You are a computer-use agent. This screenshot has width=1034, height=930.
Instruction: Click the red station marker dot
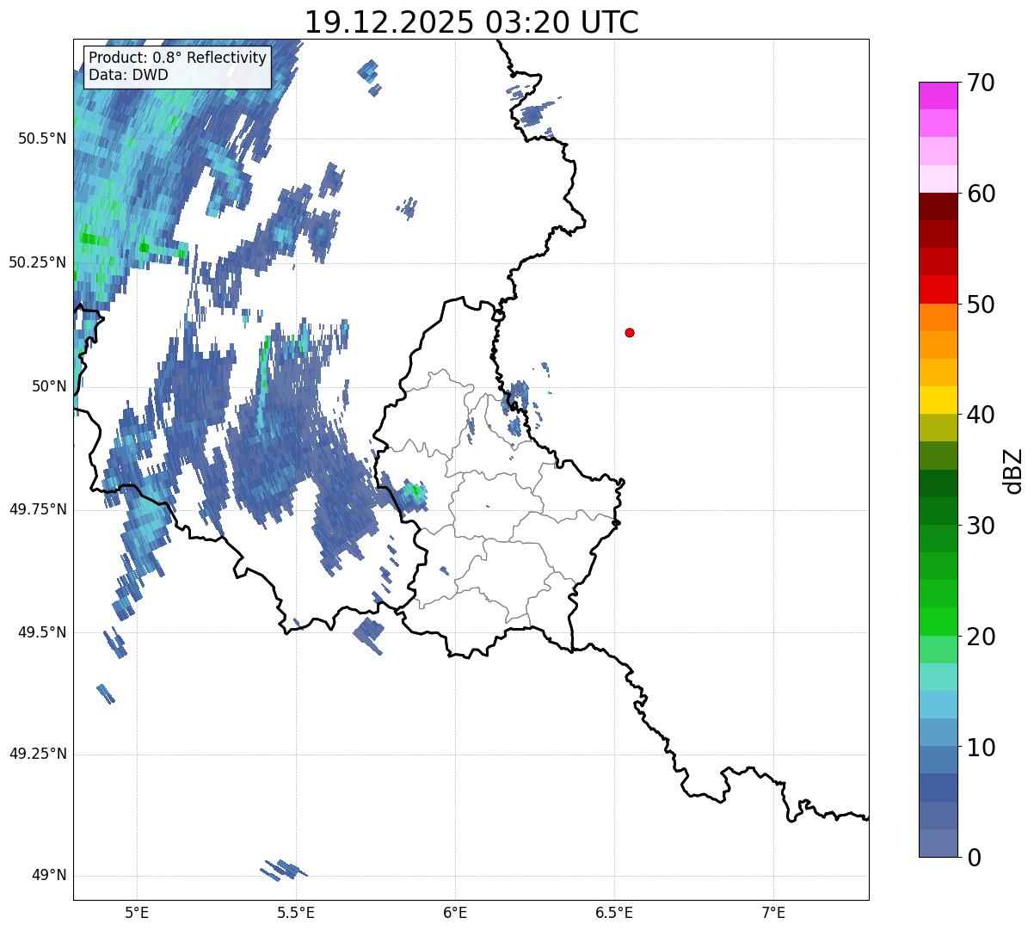630,332
